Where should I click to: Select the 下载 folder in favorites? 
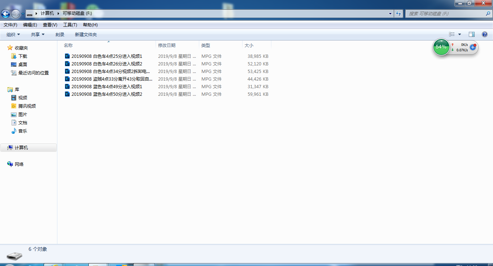[22, 56]
